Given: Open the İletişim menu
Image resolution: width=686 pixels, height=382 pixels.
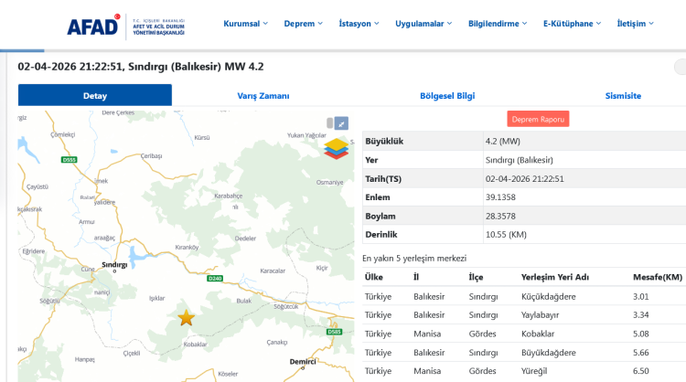Looking at the screenshot, I should click(x=635, y=24).
